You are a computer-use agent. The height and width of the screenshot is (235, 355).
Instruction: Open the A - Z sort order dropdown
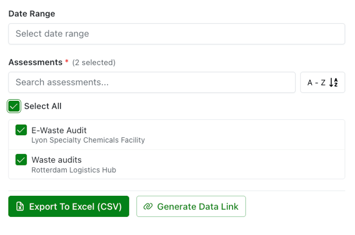pyautogui.click(x=323, y=82)
